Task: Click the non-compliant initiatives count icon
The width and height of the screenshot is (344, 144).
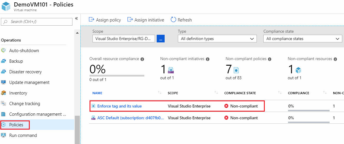Action: (x=171, y=70)
